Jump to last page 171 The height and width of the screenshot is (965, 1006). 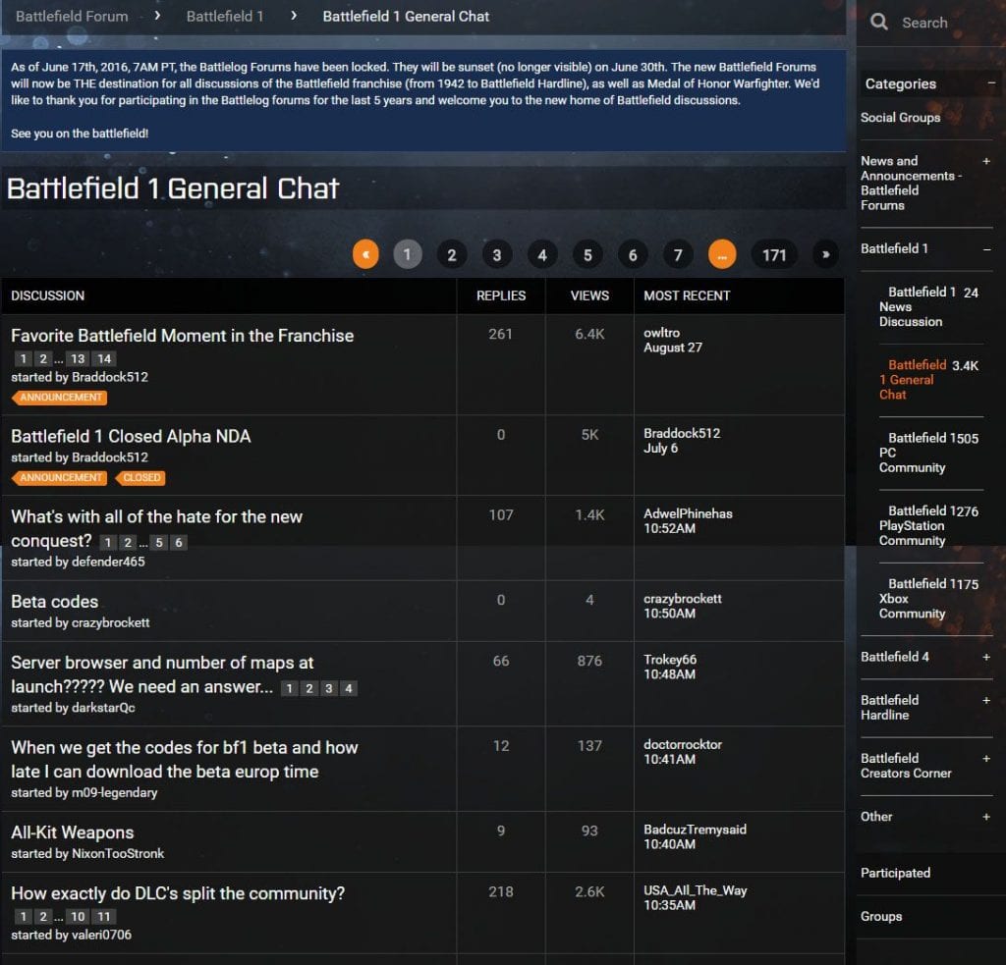(x=774, y=254)
